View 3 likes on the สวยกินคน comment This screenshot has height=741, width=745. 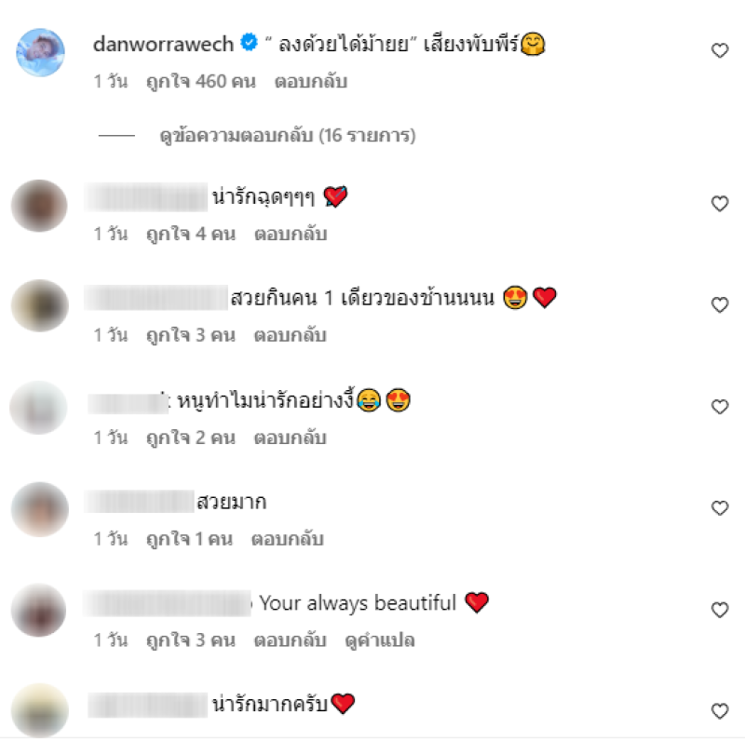point(191,335)
